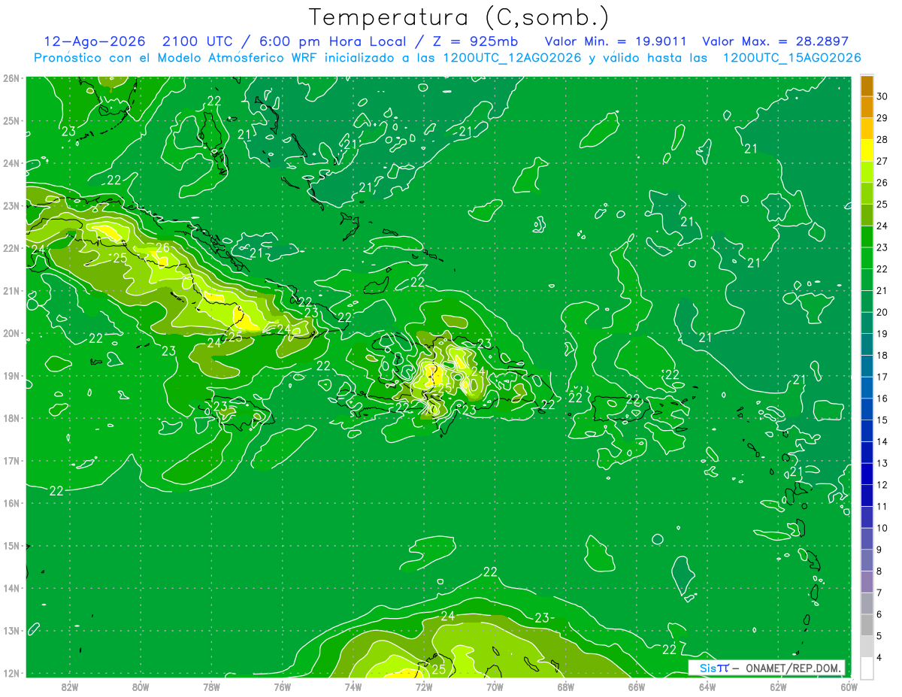902x697 pixels.
Task: Click the '24' label on the color legend
Action: 882,226
